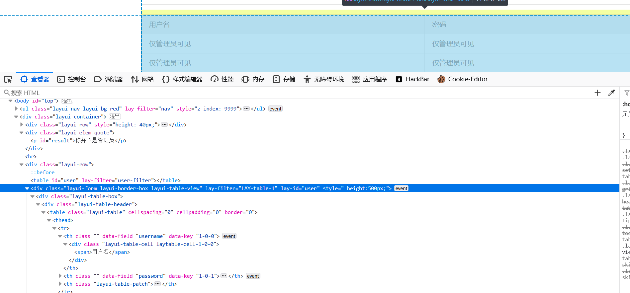Click event badge on th password line
This screenshot has width=630, height=293.
pos(253,276)
